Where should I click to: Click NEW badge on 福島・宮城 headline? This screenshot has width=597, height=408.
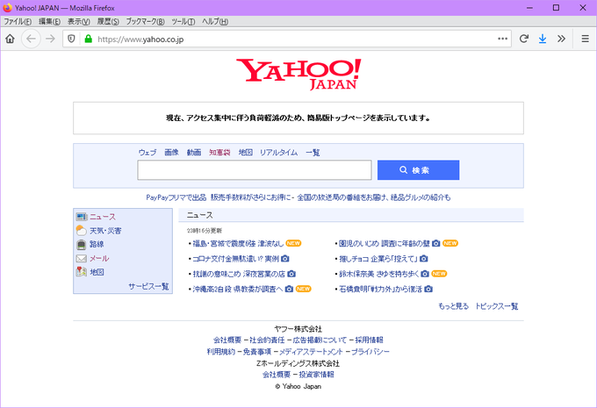(293, 243)
